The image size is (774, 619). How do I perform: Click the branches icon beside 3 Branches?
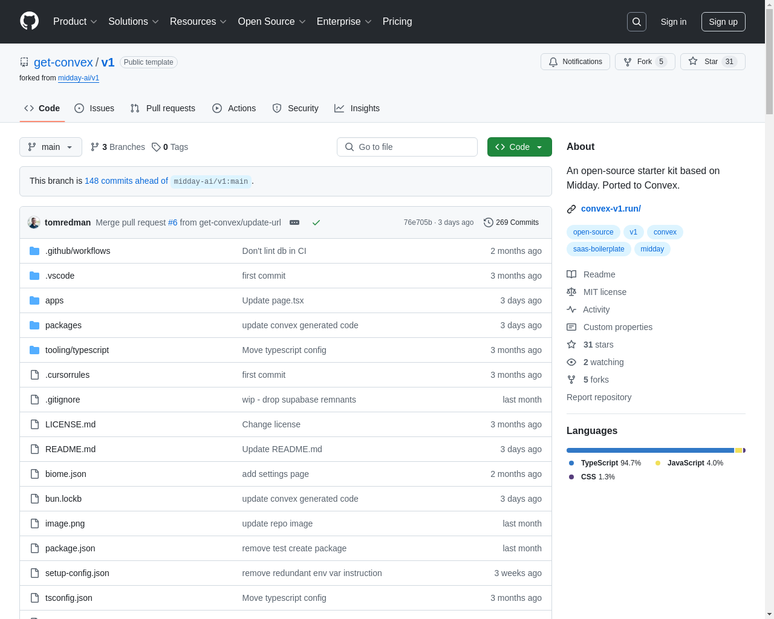[x=95, y=147]
